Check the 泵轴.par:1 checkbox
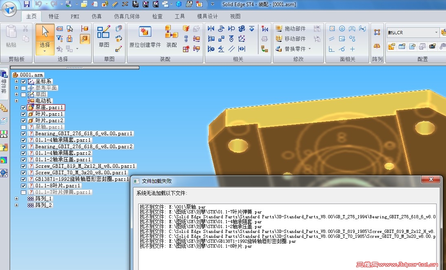Screen dimensions: 446x270 point(23,127)
